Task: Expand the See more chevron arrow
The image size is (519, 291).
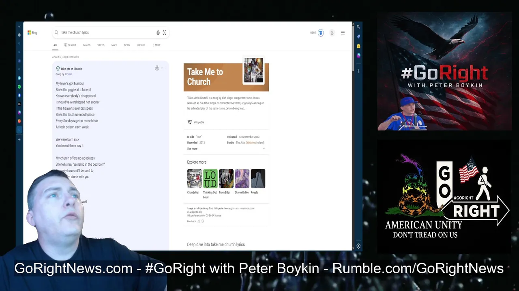Action: [264, 149]
